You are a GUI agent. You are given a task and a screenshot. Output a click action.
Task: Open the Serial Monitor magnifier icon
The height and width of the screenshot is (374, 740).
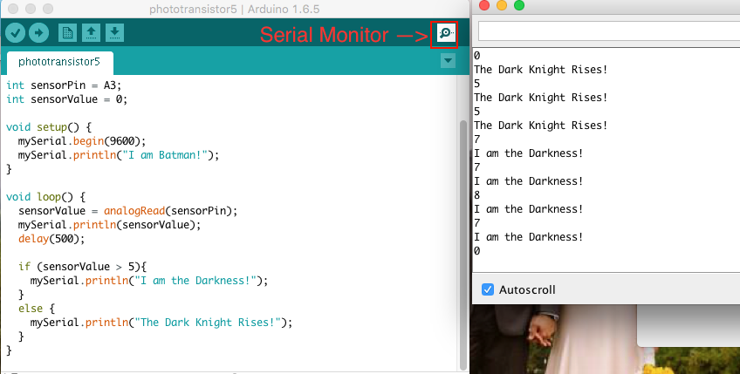446,33
